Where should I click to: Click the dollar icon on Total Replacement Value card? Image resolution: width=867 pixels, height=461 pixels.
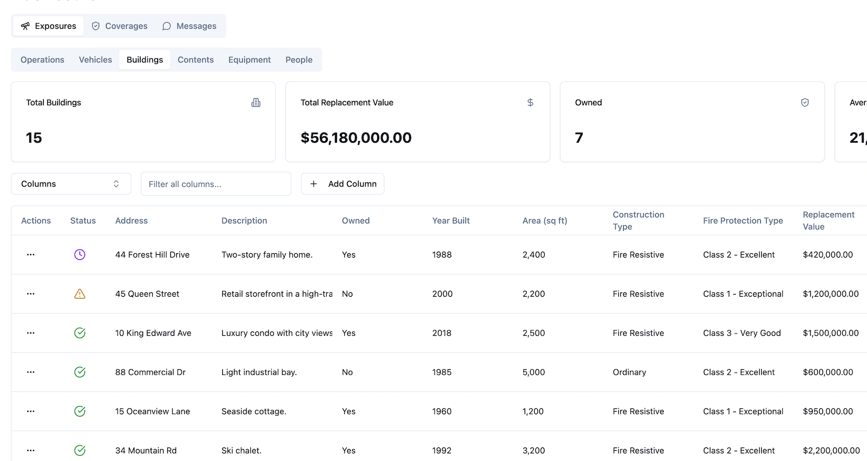coord(530,103)
